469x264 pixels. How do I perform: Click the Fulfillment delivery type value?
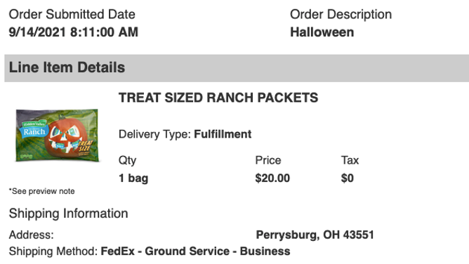pos(223,134)
